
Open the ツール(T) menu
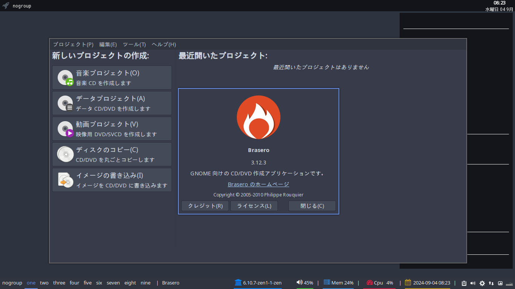click(x=134, y=44)
